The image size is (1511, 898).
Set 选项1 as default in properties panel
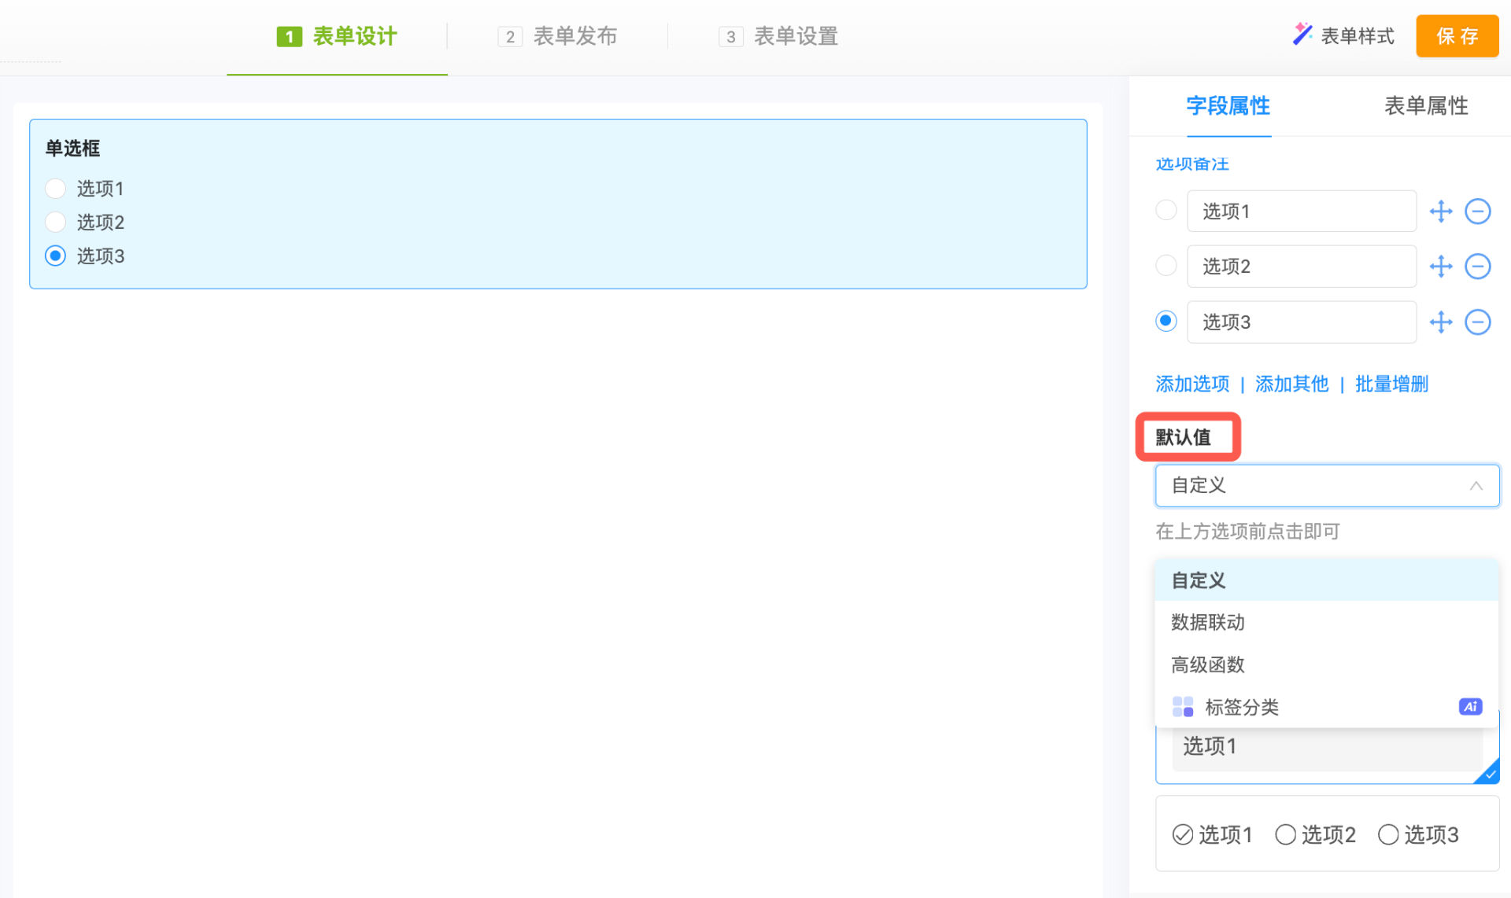point(1166,211)
